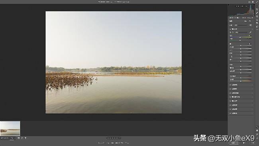Image resolution: width=259 pixels, height=146 pixels.
Task: Select the Red Eye removal tool
Action: point(257,20)
